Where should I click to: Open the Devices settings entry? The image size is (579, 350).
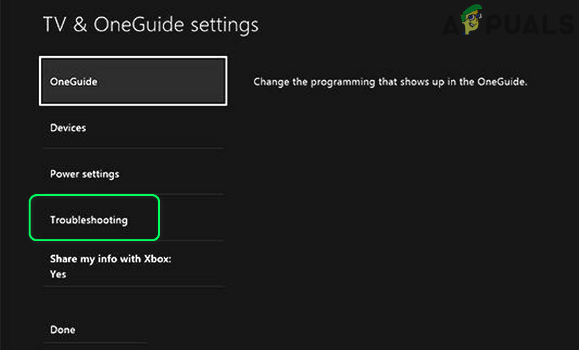click(x=68, y=128)
